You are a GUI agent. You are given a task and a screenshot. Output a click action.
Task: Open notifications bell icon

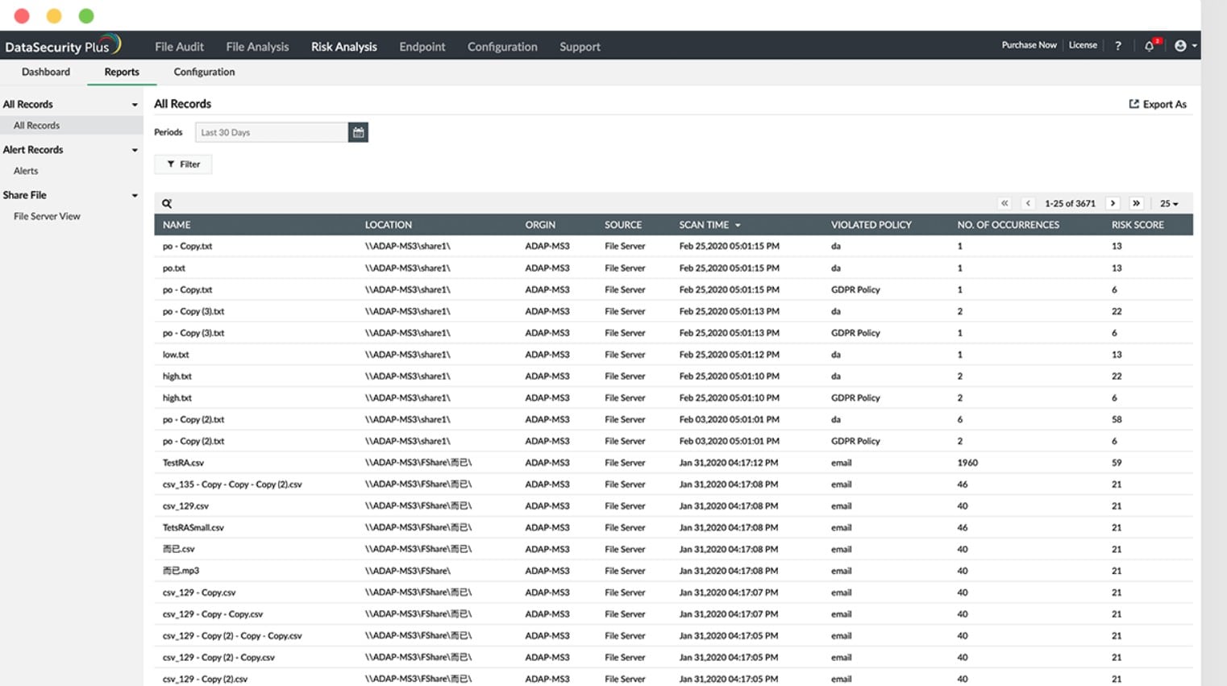coord(1150,46)
